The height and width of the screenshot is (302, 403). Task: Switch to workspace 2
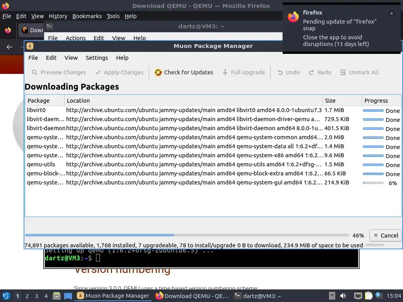[x=27, y=296]
